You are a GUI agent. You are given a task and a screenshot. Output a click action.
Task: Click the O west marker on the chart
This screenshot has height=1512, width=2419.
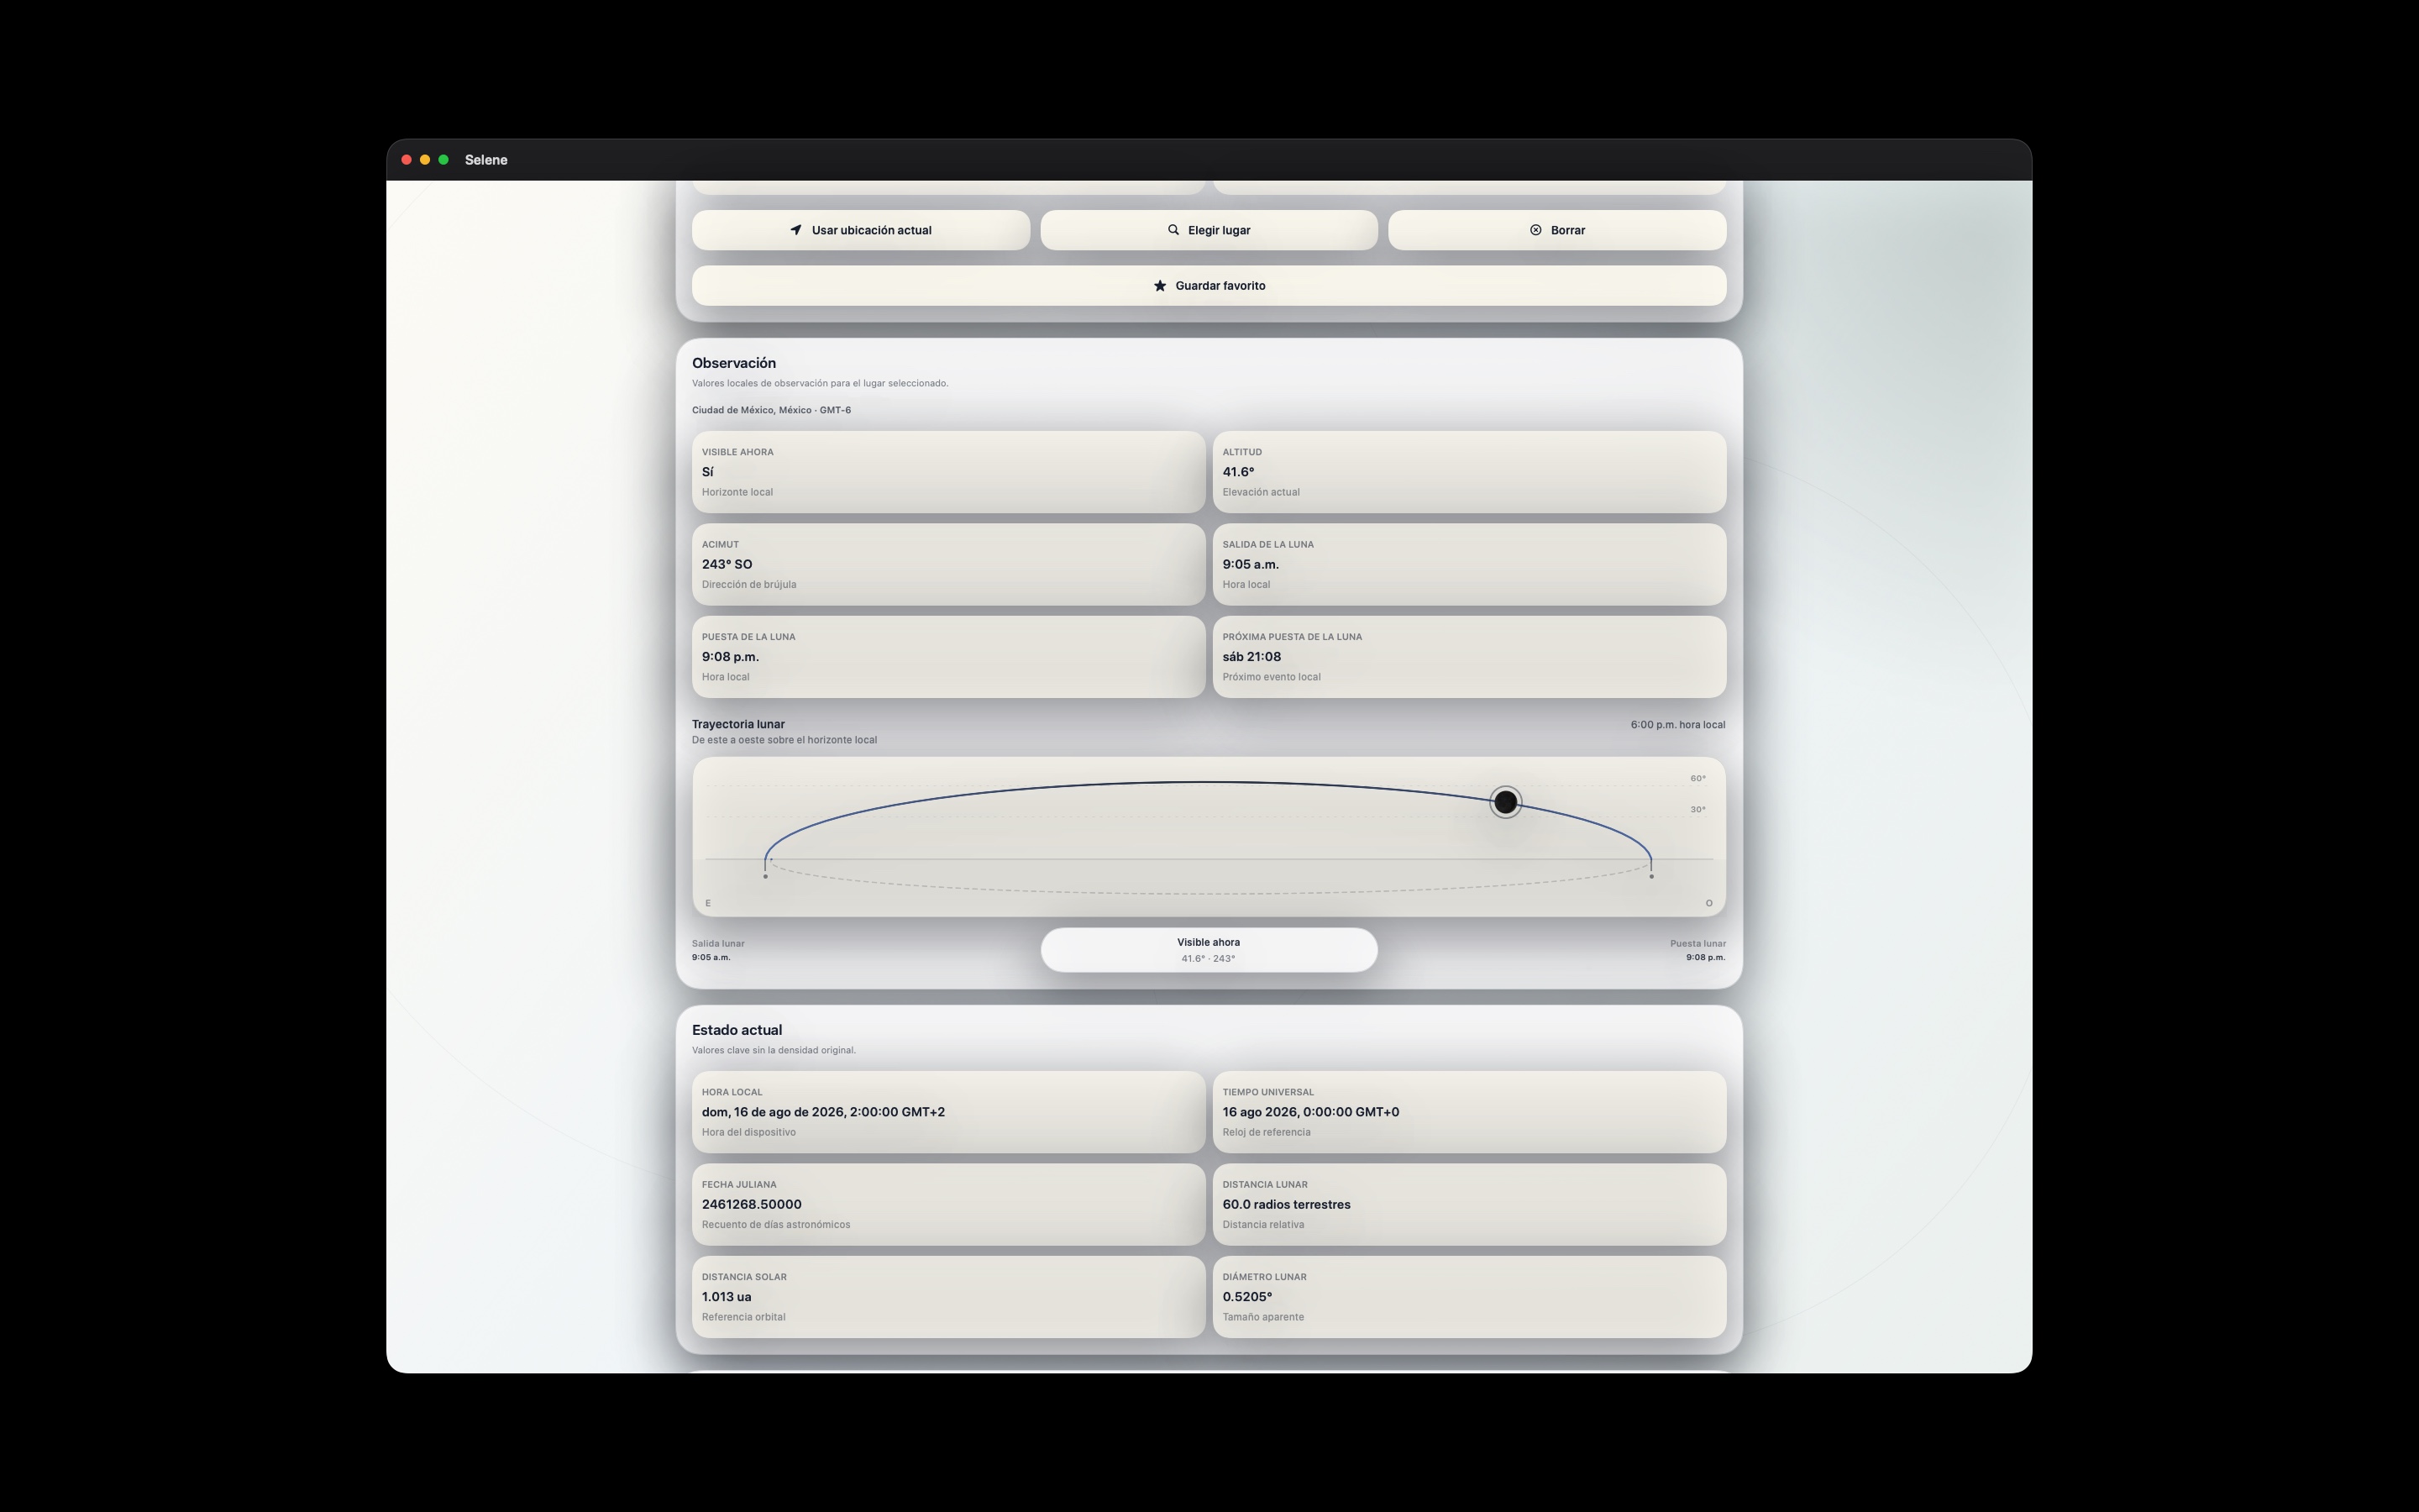(1709, 903)
